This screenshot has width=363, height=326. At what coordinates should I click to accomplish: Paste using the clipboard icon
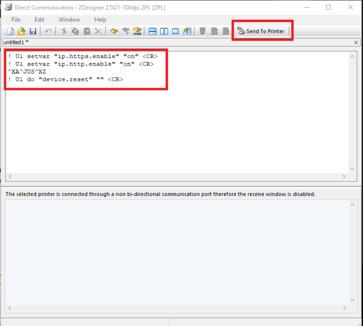87,31
